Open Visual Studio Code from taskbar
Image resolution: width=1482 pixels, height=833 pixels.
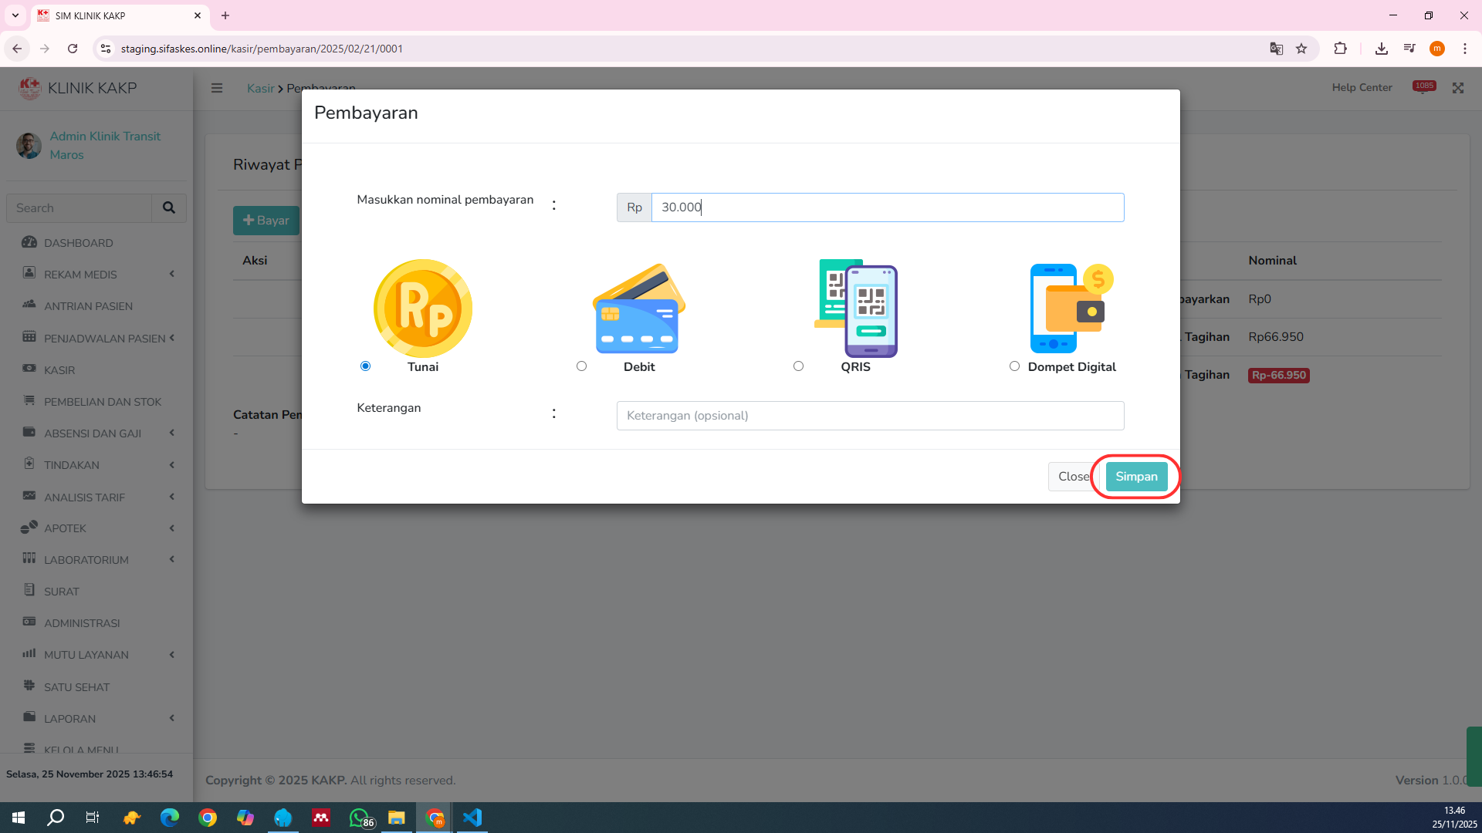pos(472,818)
